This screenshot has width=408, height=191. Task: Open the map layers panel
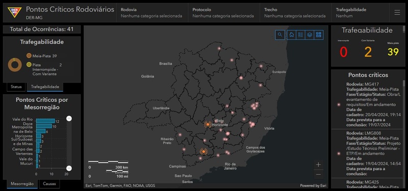[310, 35]
